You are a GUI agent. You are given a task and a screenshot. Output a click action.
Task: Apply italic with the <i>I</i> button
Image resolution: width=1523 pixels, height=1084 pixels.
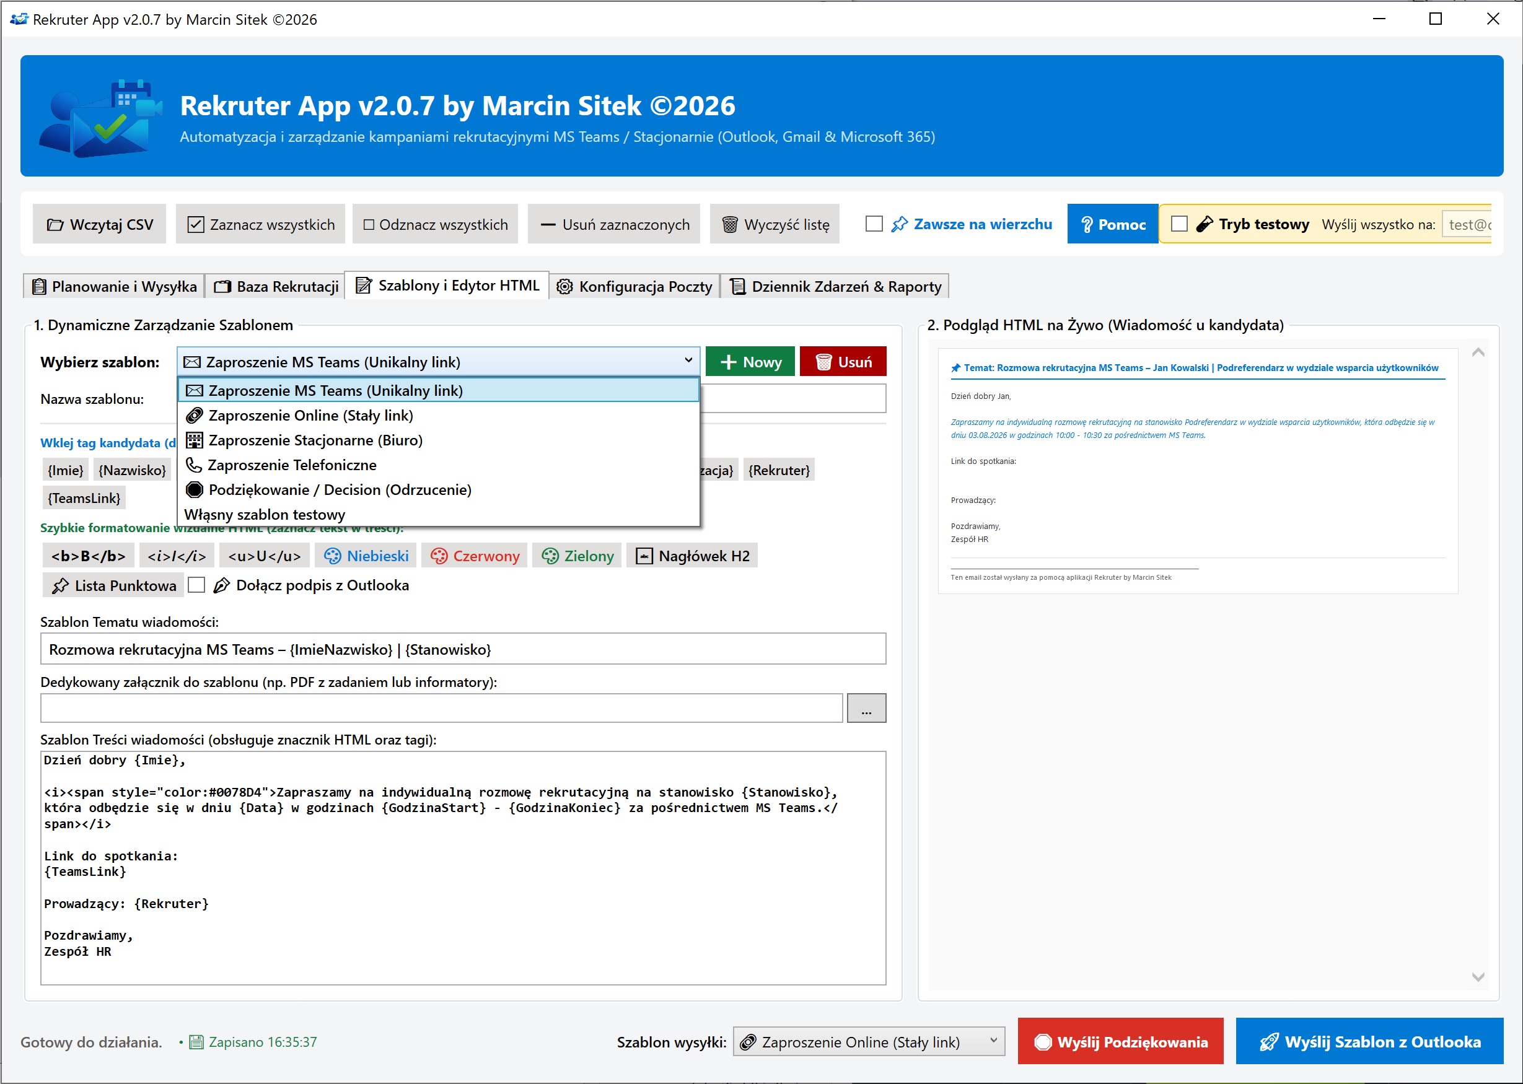tap(177, 556)
